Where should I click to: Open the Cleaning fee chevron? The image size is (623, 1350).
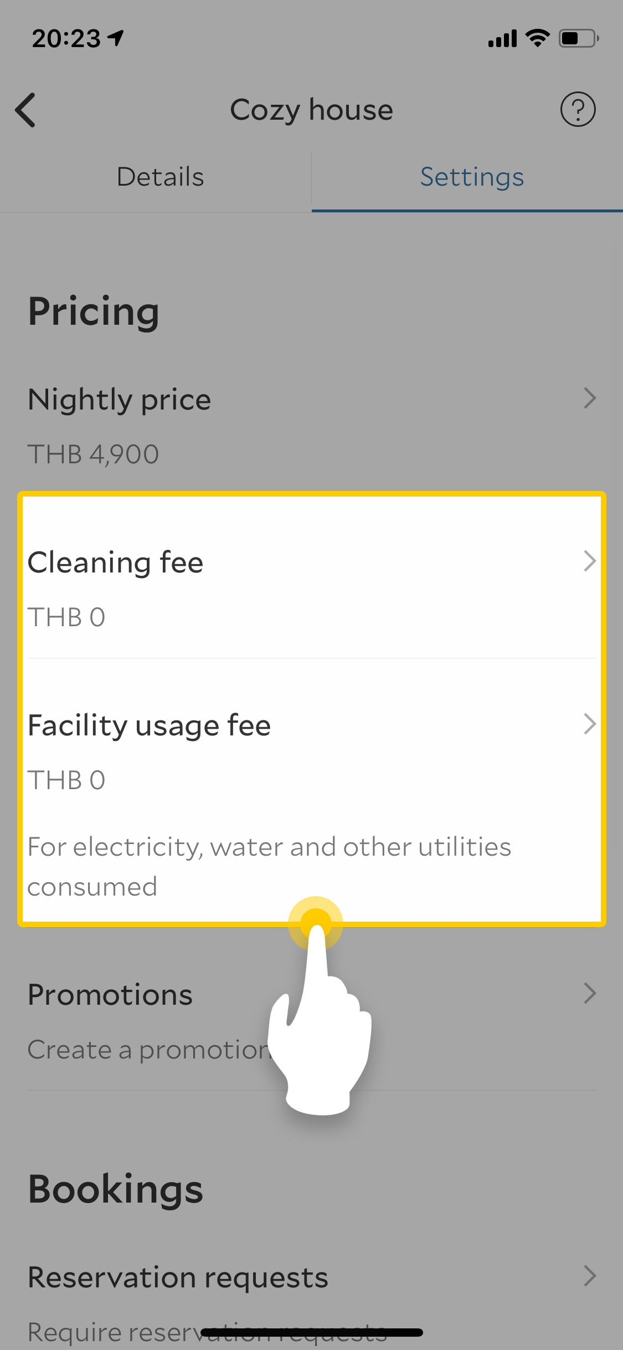[x=590, y=561]
